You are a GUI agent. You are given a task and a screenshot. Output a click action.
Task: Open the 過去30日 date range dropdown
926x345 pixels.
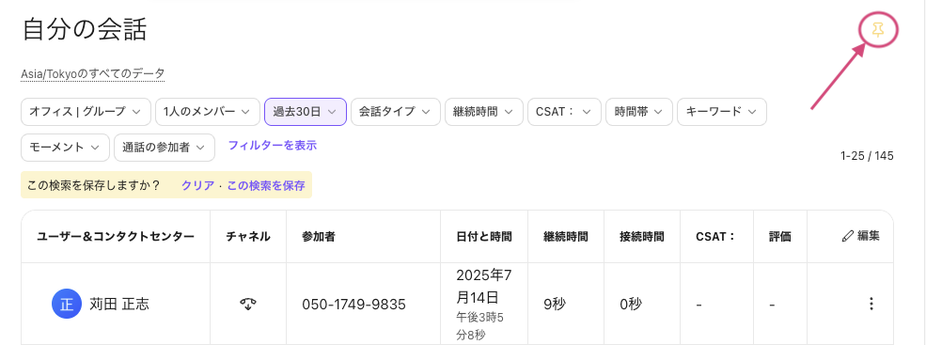(x=305, y=112)
